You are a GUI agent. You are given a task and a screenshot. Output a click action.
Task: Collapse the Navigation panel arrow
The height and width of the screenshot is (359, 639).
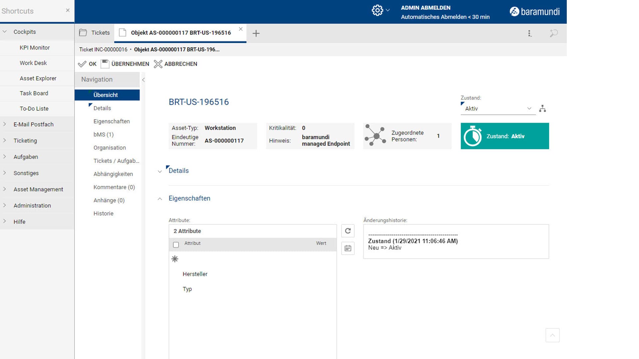click(x=143, y=80)
